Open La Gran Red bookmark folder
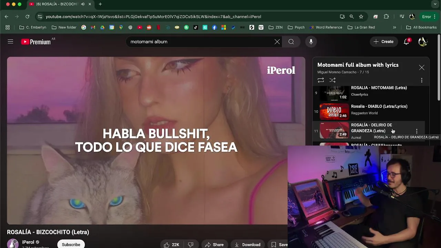This screenshot has height=248, width=441. click(x=361, y=27)
